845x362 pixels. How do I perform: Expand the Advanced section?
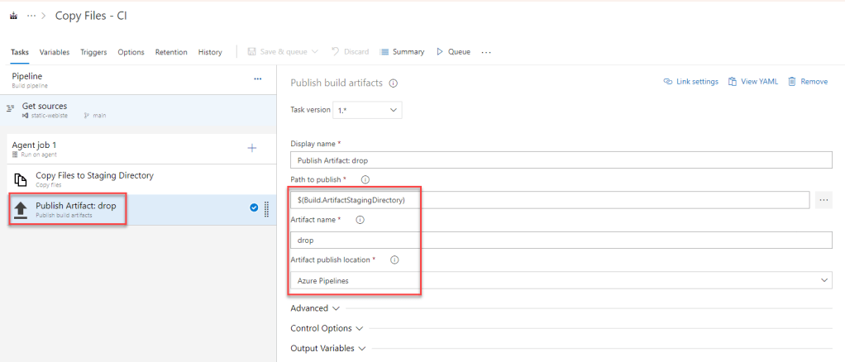point(315,308)
